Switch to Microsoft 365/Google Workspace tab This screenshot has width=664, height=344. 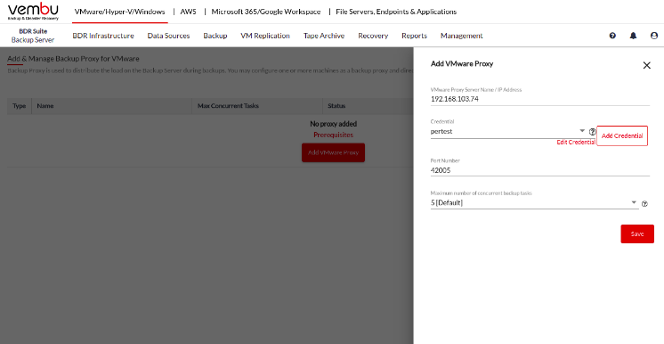[266, 12]
